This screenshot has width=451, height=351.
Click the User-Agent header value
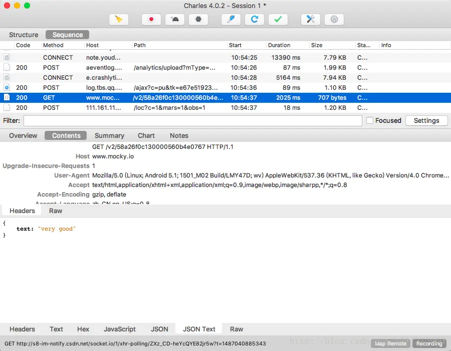point(271,175)
